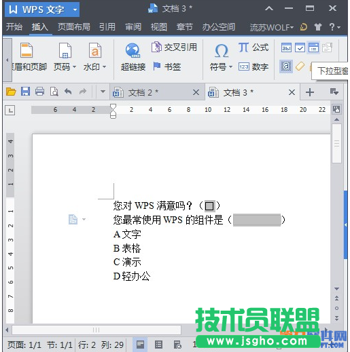This screenshot has height=352, width=350.
Task: Toggle form field shading
Action: [x=286, y=66]
